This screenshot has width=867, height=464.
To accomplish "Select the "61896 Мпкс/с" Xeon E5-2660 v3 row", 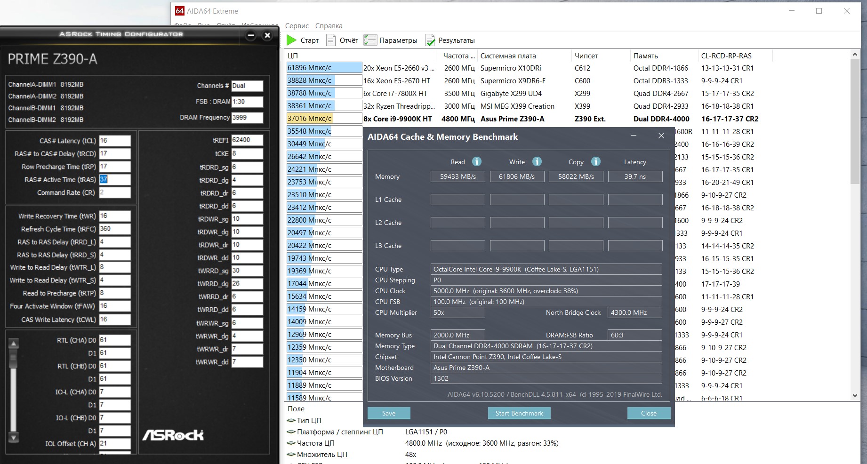I will [x=529, y=68].
